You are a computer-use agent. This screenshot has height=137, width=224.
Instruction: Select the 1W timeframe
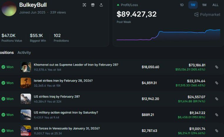(193, 5)
